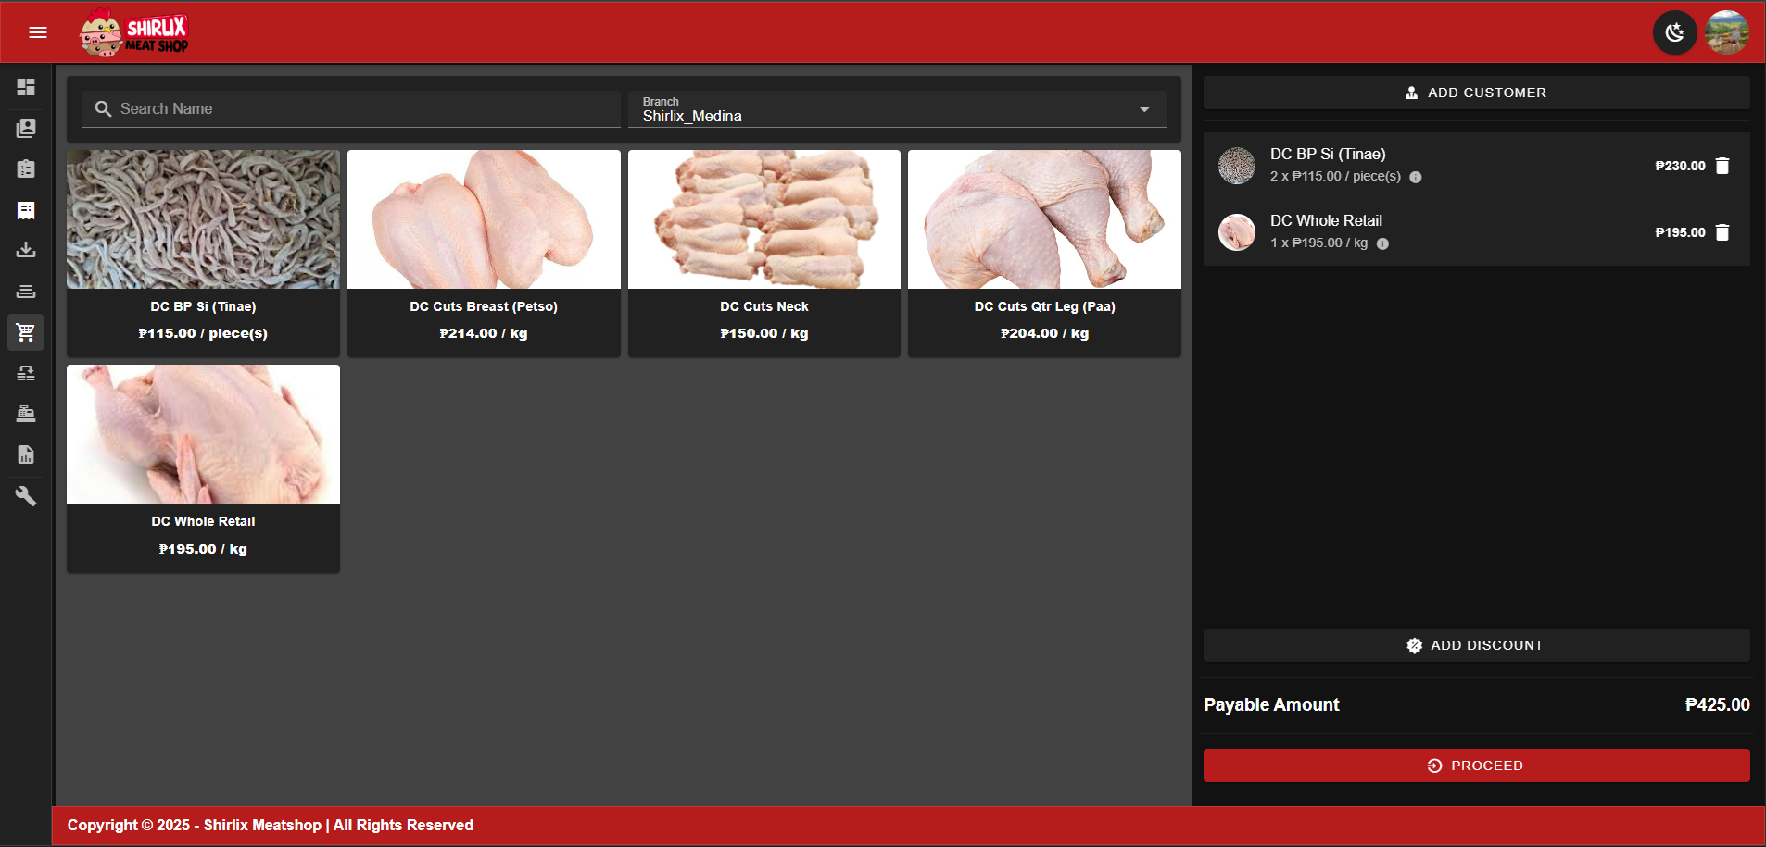Delete DC BP Si (Tinae) from cart
The height and width of the screenshot is (847, 1766).
tap(1722, 166)
